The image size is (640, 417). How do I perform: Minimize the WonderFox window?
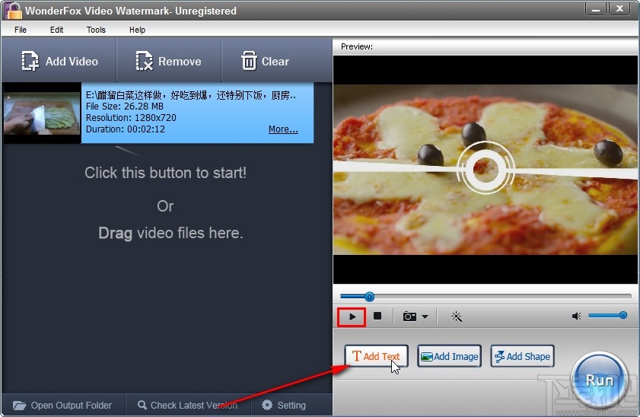tap(596, 8)
